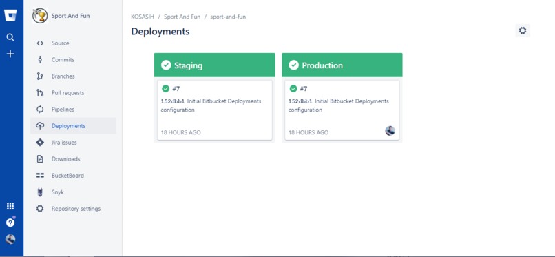Click commit 152dbb1 in Production card

300,101
